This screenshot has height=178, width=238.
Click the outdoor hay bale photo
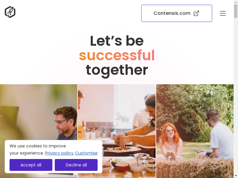(195, 131)
